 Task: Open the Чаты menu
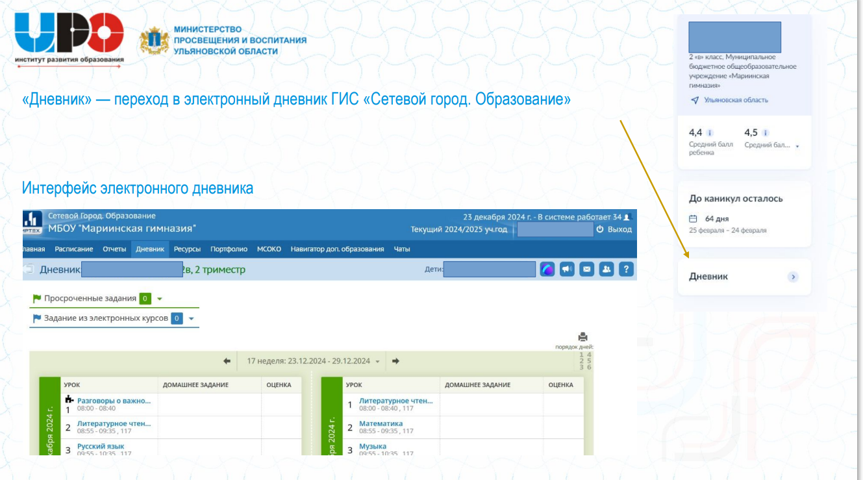pos(402,249)
